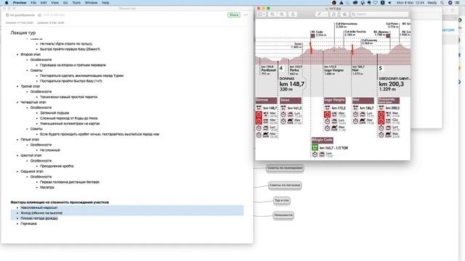Click the Siri icon in menu bar
Viewport: 465px width, 261px height.
point(450,3)
